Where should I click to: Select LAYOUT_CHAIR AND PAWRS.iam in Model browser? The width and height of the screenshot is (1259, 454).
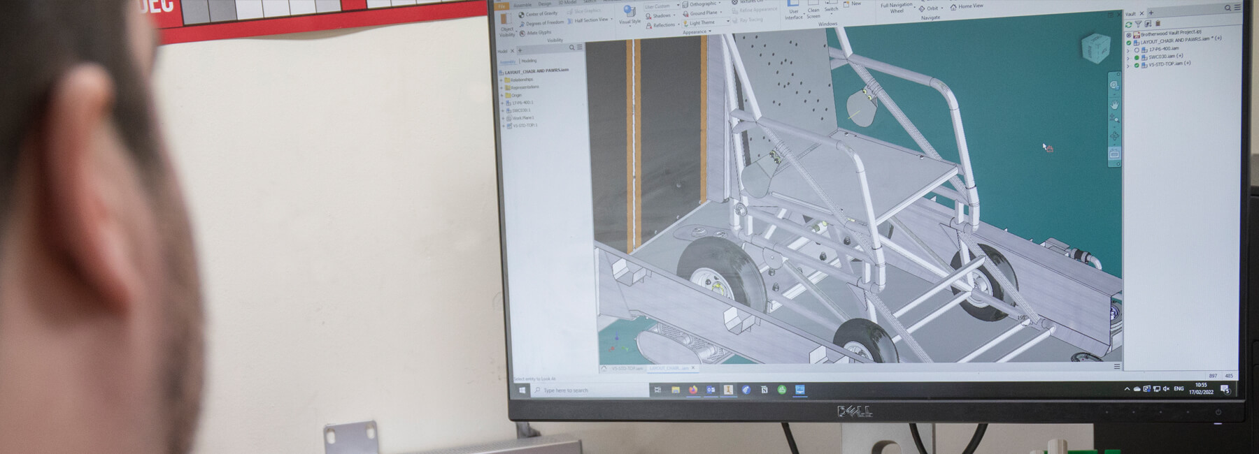(535, 71)
